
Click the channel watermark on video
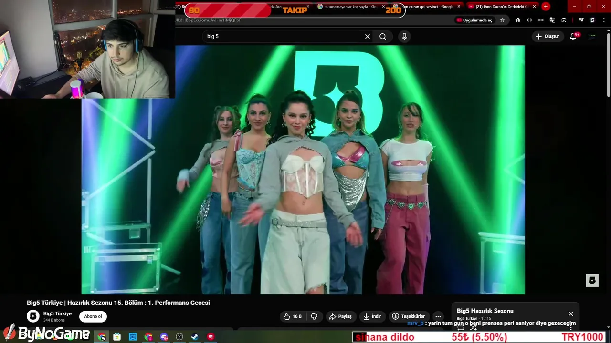pyautogui.click(x=592, y=281)
